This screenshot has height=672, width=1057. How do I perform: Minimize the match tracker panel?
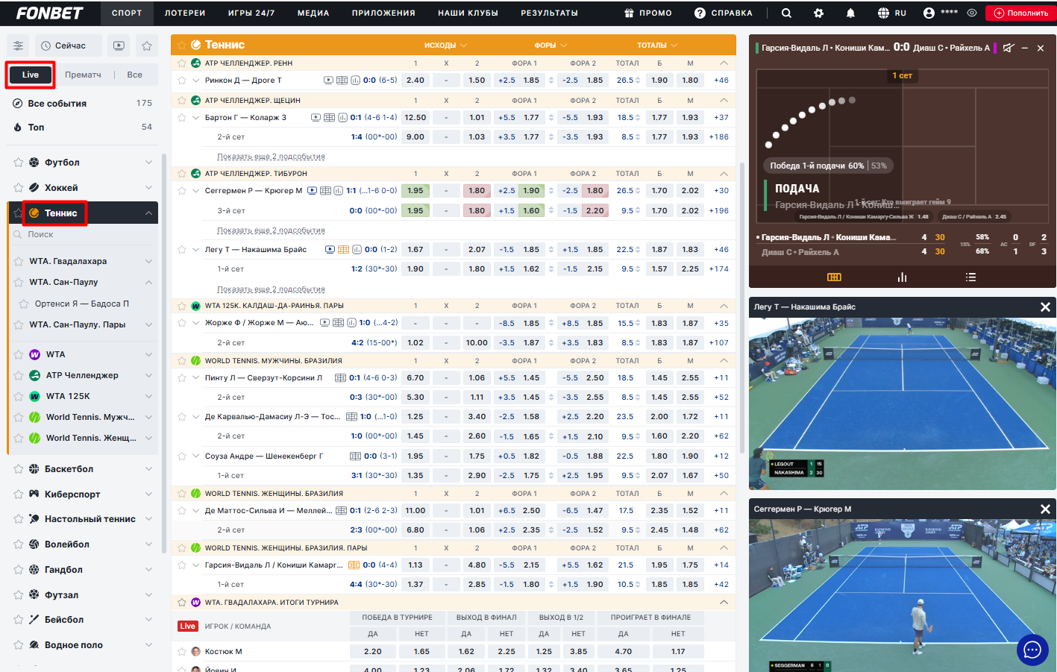click(1025, 48)
